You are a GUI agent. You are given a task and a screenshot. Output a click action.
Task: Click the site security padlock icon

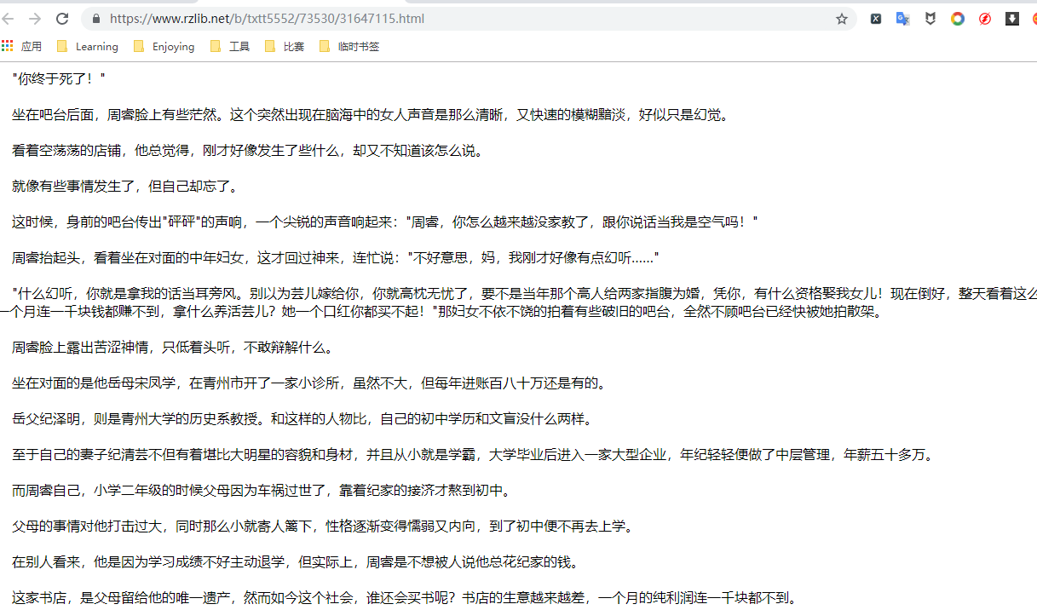95,17
